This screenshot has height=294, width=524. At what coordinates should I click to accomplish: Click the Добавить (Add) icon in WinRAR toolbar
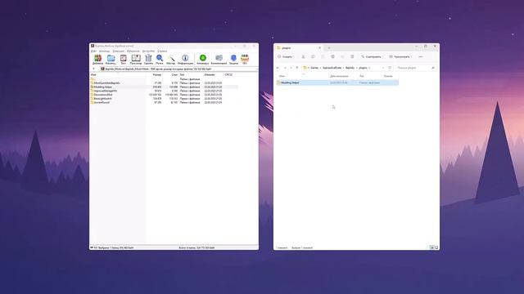click(x=97, y=60)
